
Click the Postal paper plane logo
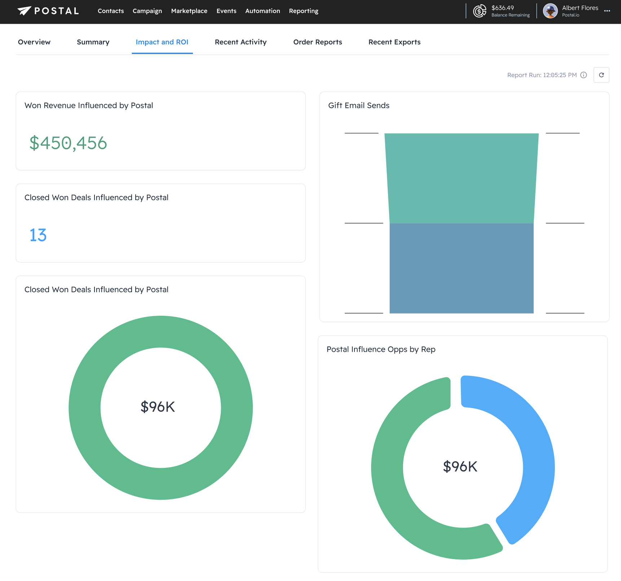[24, 11]
